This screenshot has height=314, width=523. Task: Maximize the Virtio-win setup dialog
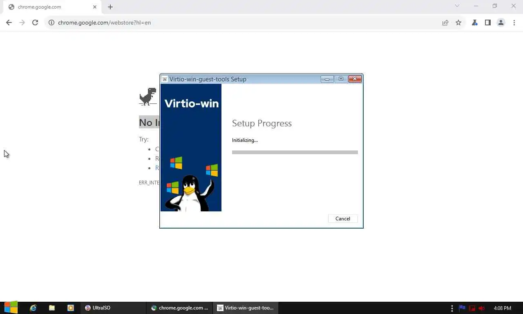341,79
